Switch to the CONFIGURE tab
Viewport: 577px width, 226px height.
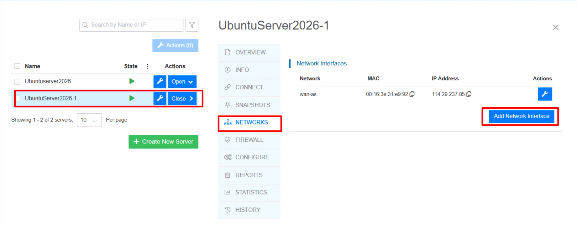pyautogui.click(x=249, y=157)
